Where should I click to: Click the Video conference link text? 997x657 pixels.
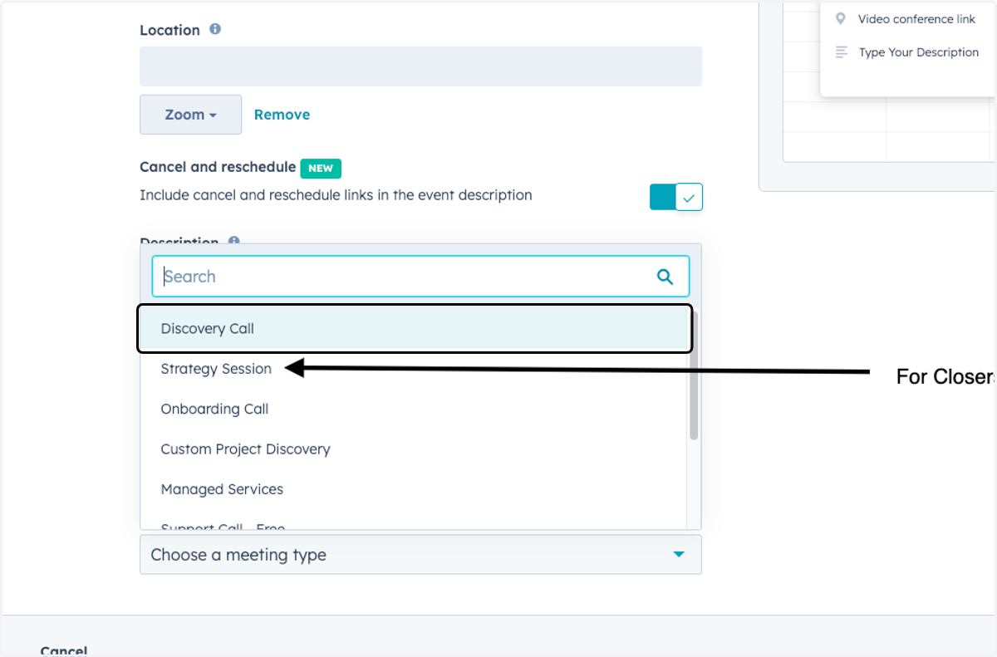click(x=916, y=19)
